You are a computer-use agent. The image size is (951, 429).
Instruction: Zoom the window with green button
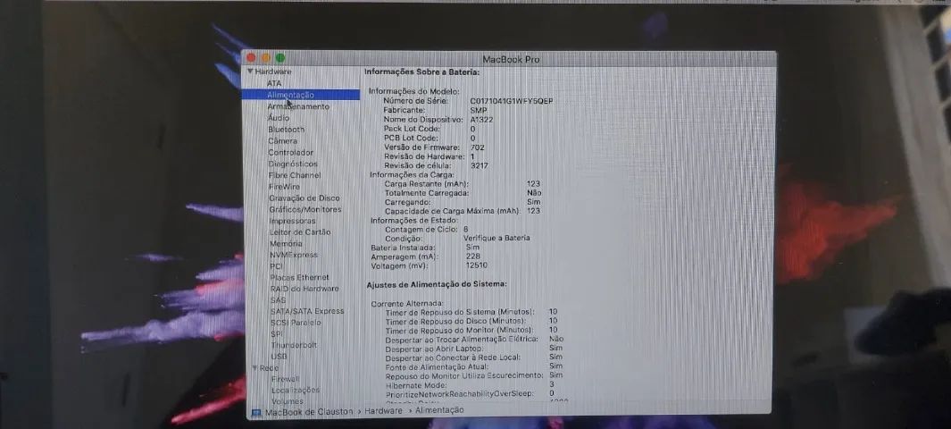(280, 58)
